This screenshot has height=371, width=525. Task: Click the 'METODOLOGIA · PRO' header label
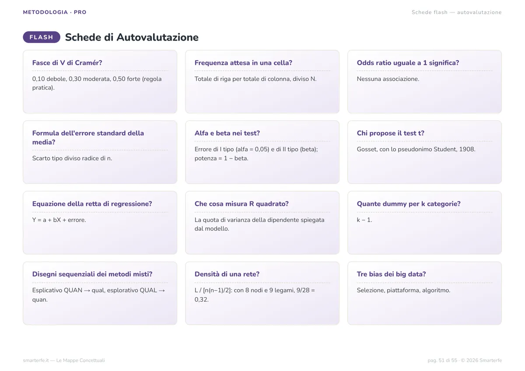[55, 12]
